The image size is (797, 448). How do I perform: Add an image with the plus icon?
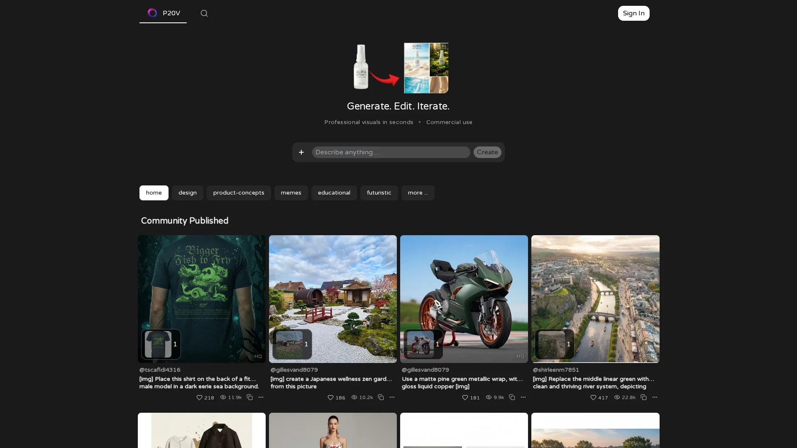[x=301, y=152]
